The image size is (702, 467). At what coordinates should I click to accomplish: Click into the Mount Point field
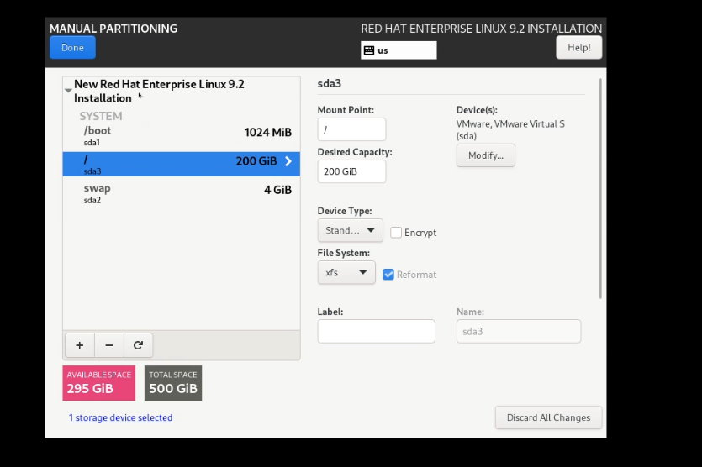point(351,129)
